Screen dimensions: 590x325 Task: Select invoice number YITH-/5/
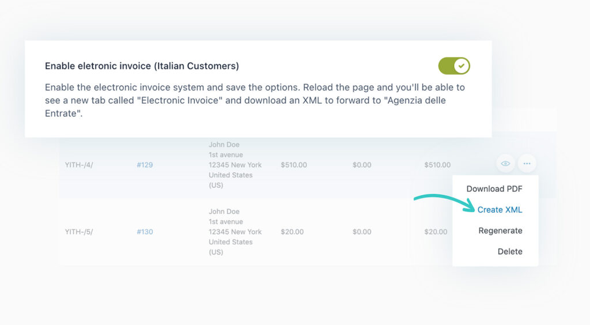pos(78,232)
